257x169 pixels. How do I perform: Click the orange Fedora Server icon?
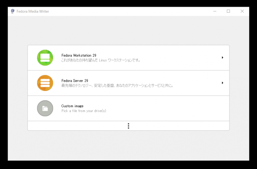point(45,83)
